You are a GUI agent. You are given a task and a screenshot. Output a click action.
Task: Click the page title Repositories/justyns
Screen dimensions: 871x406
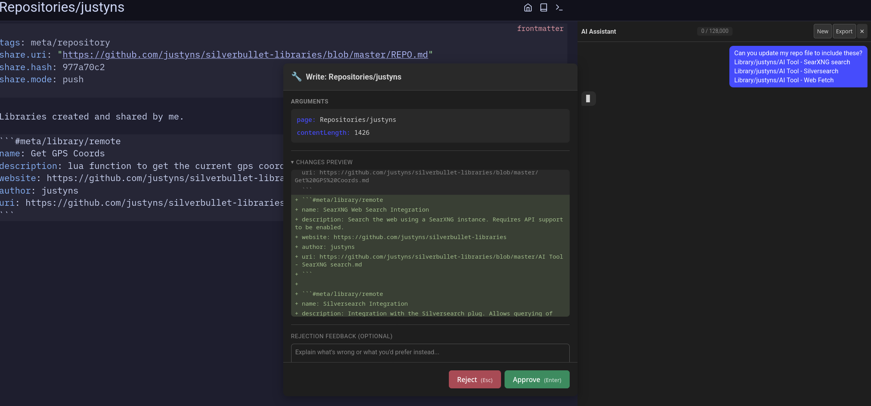click(x=62, y=7)
